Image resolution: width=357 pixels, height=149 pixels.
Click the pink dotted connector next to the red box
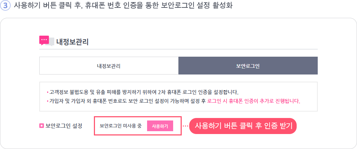coord(185,126)
